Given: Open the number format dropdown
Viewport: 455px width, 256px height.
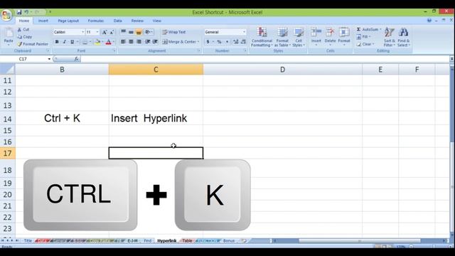Looking at the screenshot, I should 244,32.
